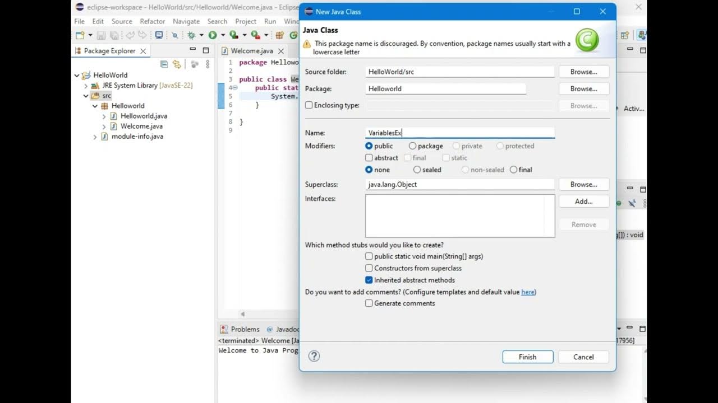Expand module-info.java tree node
718x403 pixels.
[x=95, y=137]
